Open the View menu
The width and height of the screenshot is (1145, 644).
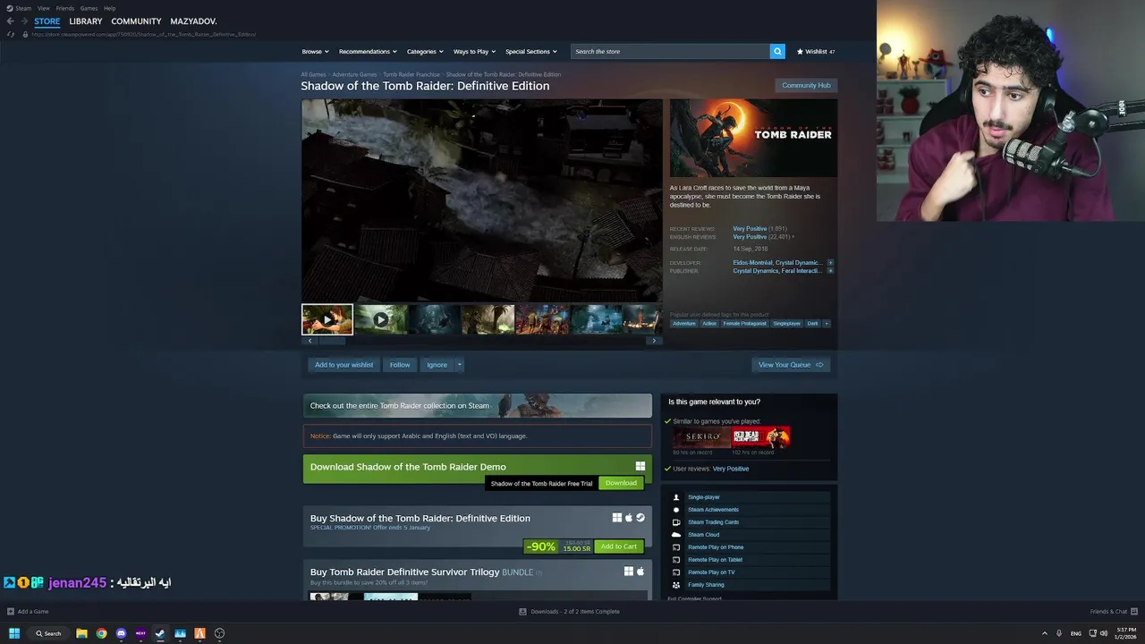[44, 8]
